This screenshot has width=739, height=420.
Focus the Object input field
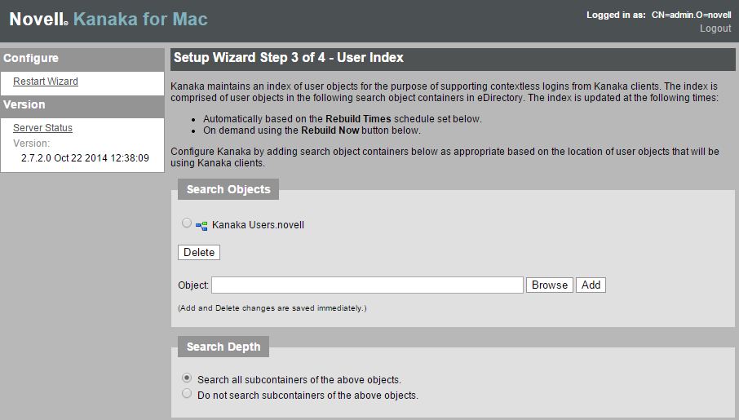[x=367, y=285]
